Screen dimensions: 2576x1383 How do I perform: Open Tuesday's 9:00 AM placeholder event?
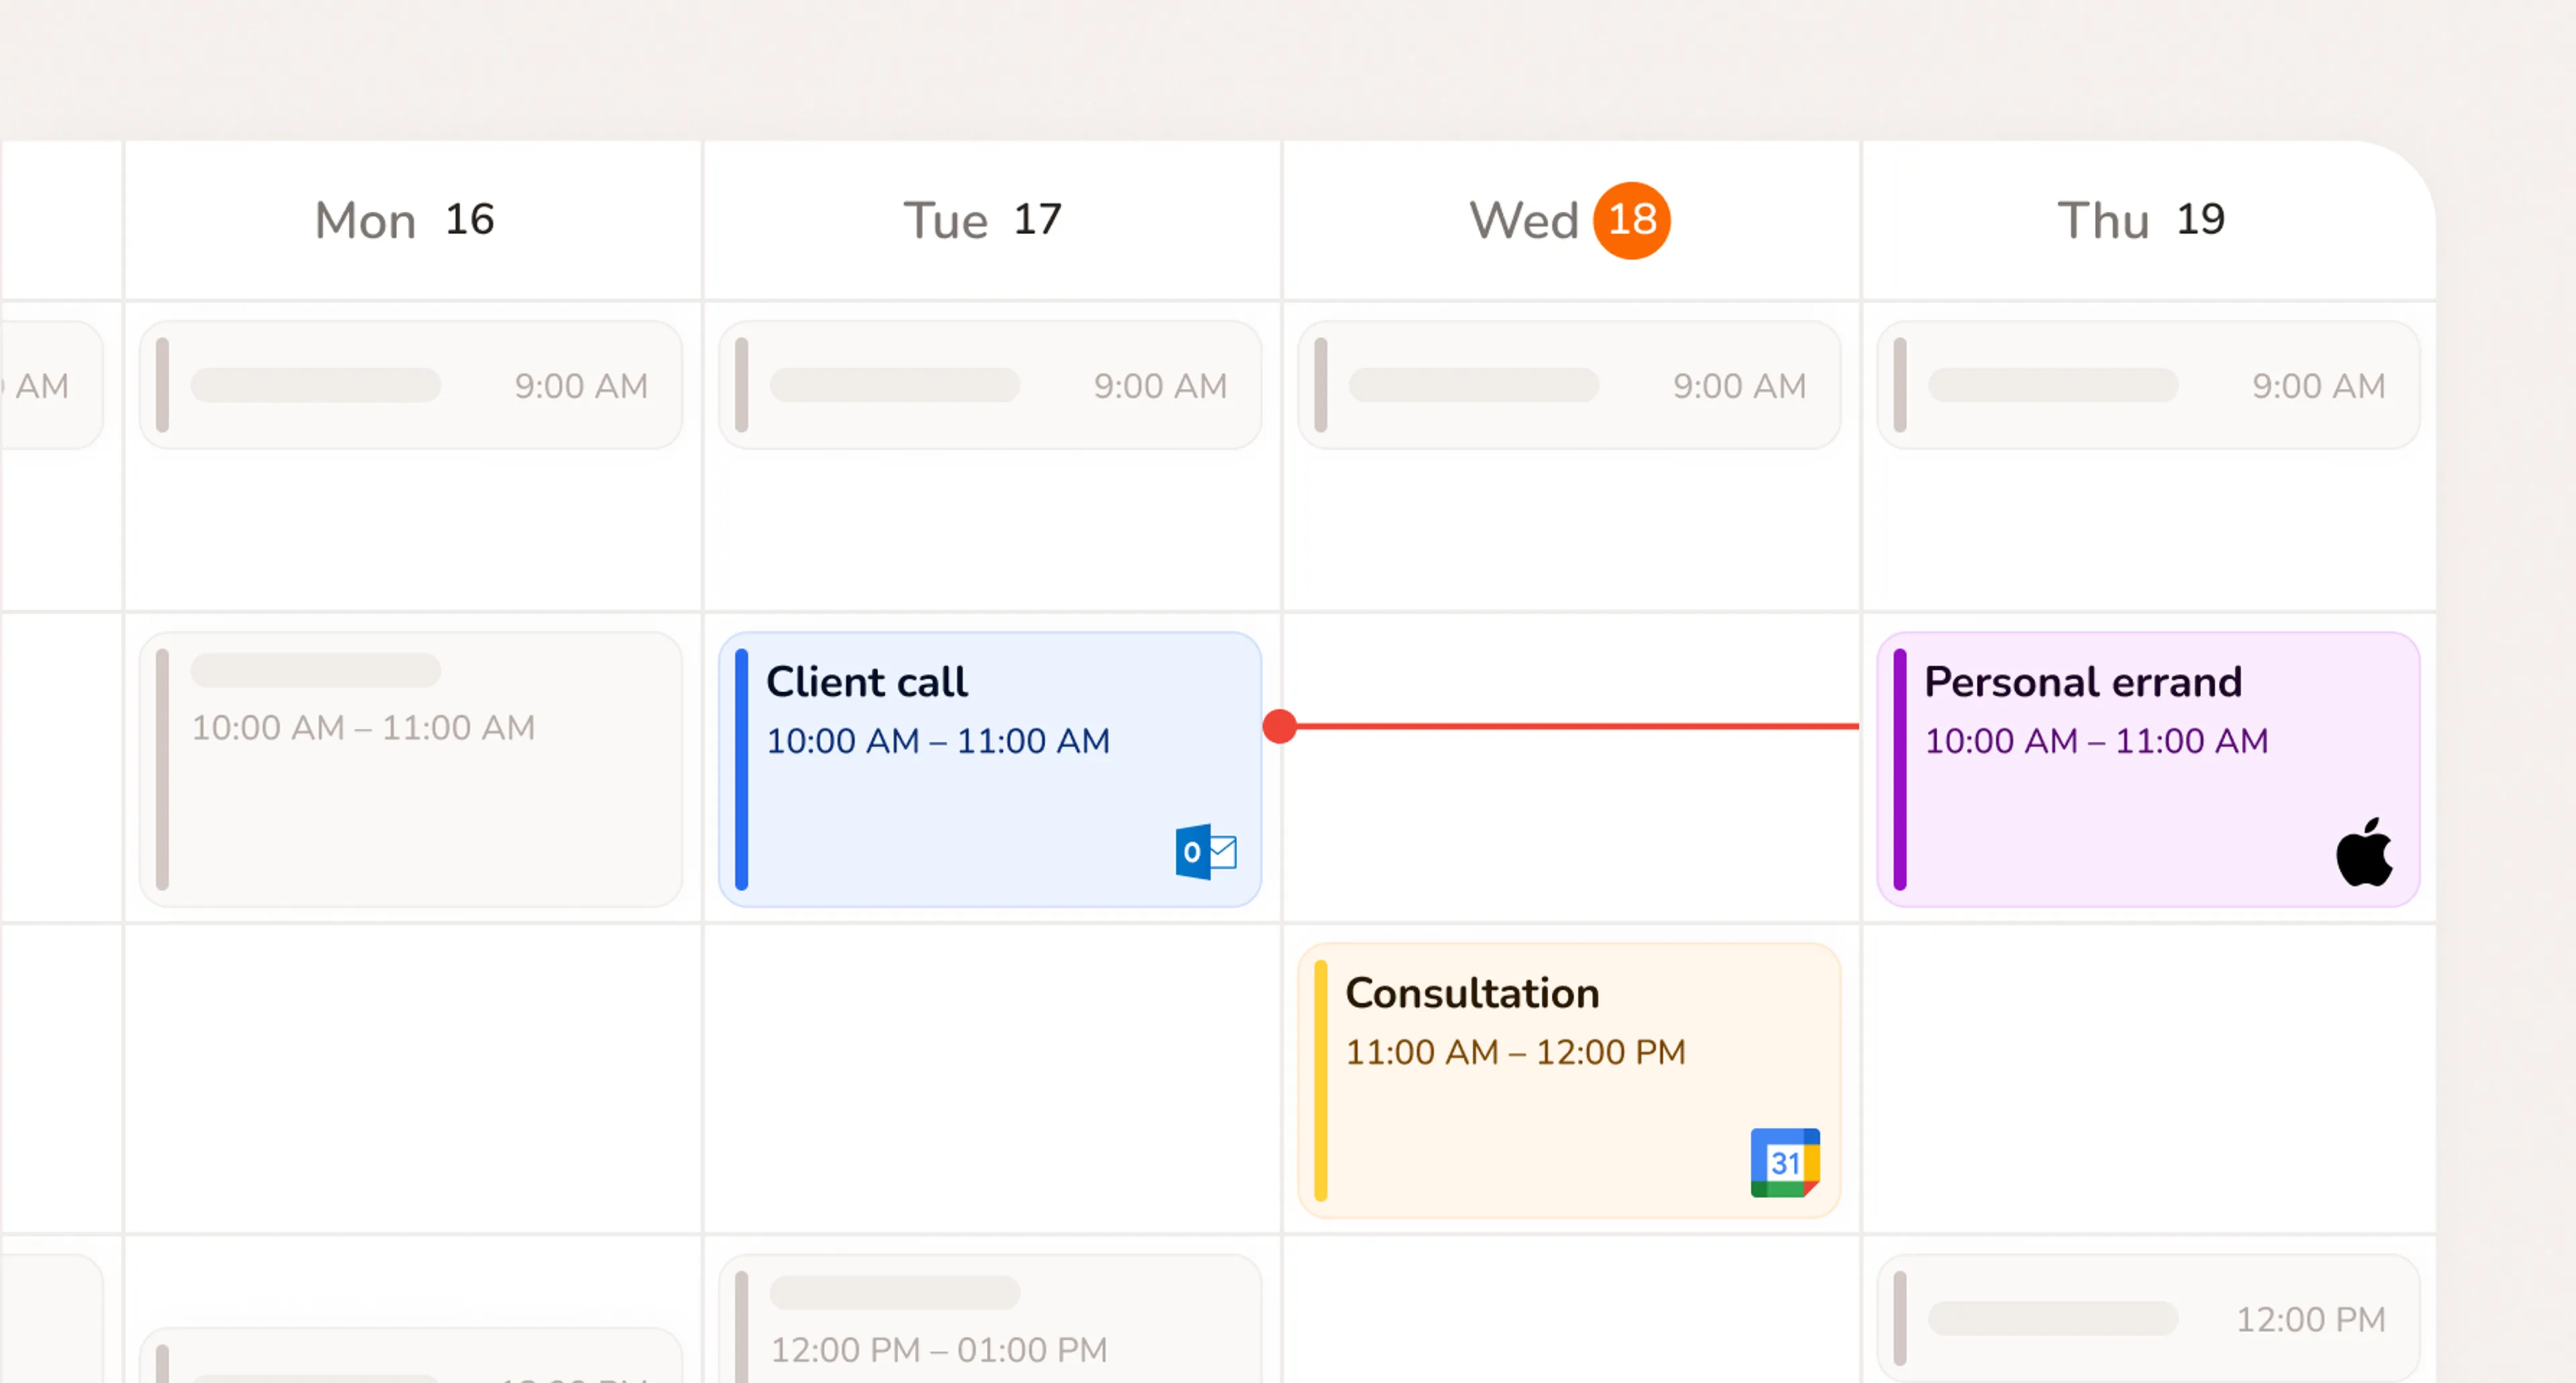point(990,385)
